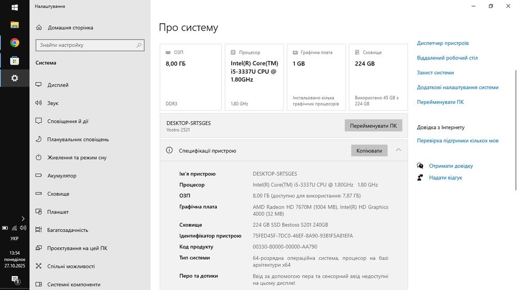Select the Процесор i5-3337U card
The image size is (517, 290).
point(254,77)
